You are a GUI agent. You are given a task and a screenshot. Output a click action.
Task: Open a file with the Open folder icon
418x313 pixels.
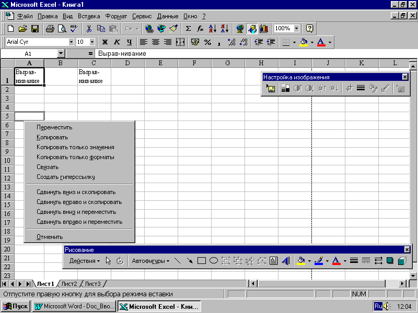(23, 29)
